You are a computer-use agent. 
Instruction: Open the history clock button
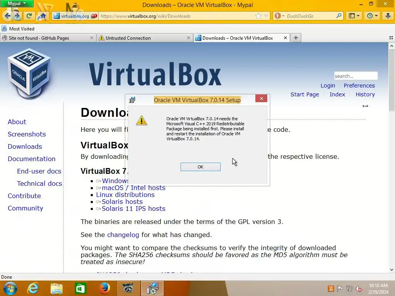[372, 16]
